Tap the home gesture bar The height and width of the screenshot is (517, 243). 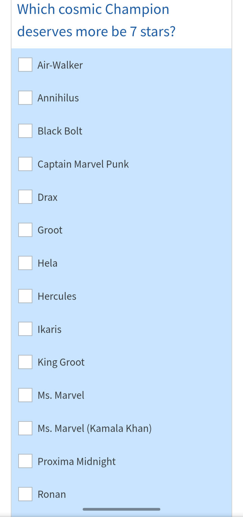[x=122, y=509]
